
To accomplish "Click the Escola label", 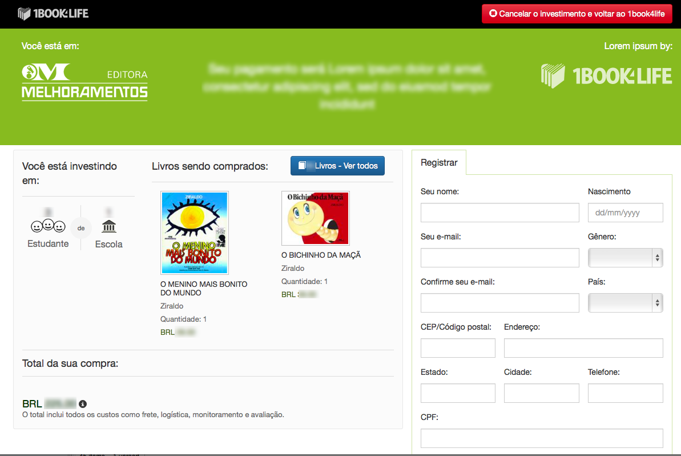I will pyautogui.click(x=108, y=245).
